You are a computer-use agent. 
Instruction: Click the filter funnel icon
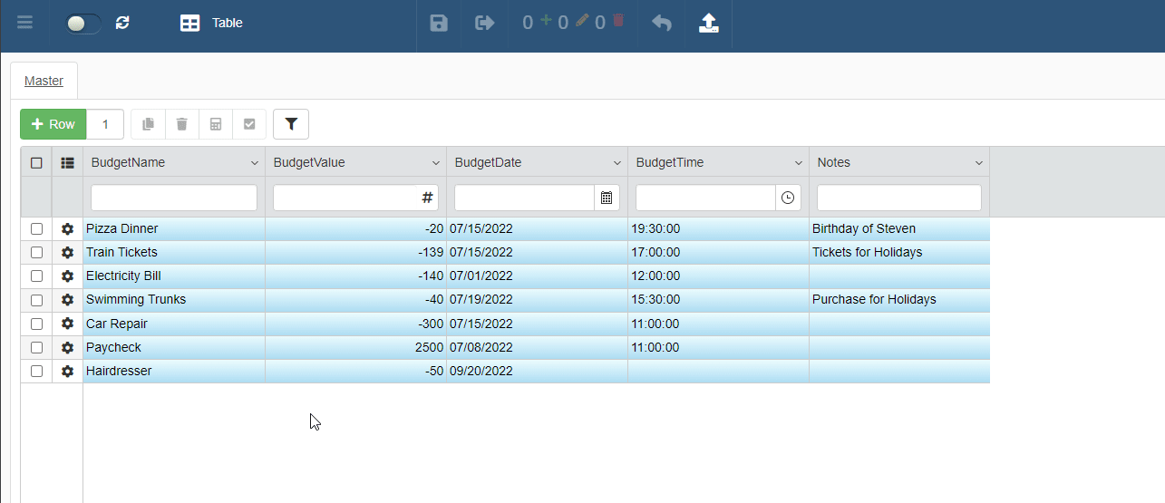(291, 124)
